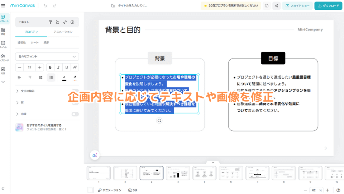
Task: Start the スライドショー slideshow
Action: click(297, 6)
